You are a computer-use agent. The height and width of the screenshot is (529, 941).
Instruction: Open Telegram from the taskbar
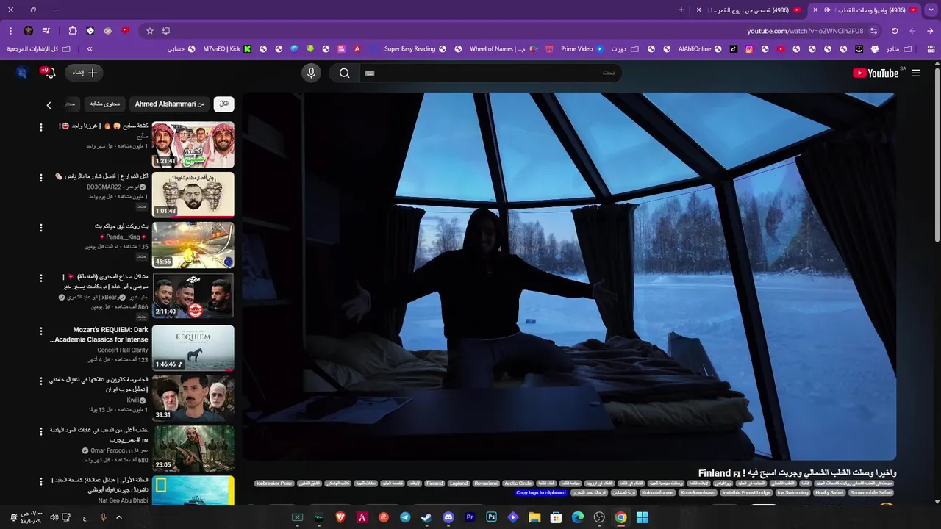[405, 518]
